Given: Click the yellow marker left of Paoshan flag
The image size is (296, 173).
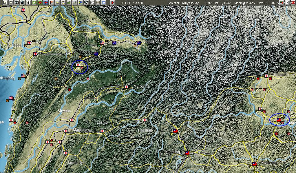Looking at the screenshot, I should 171,134.
